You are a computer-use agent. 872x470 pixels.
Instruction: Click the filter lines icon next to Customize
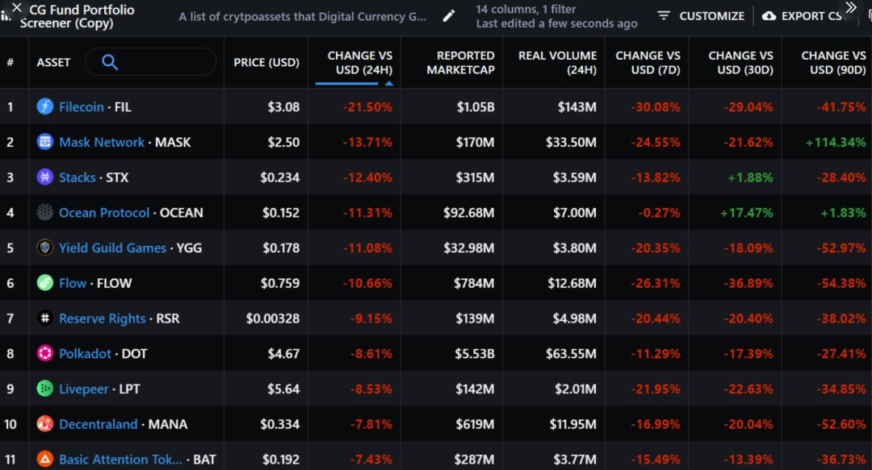coord(664,15)
